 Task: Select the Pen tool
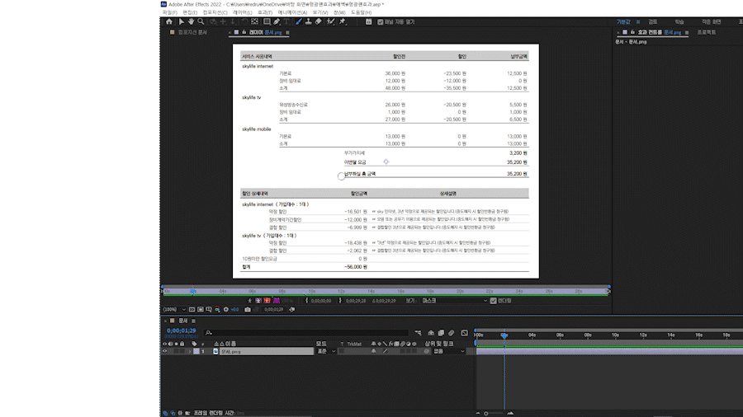277,21
